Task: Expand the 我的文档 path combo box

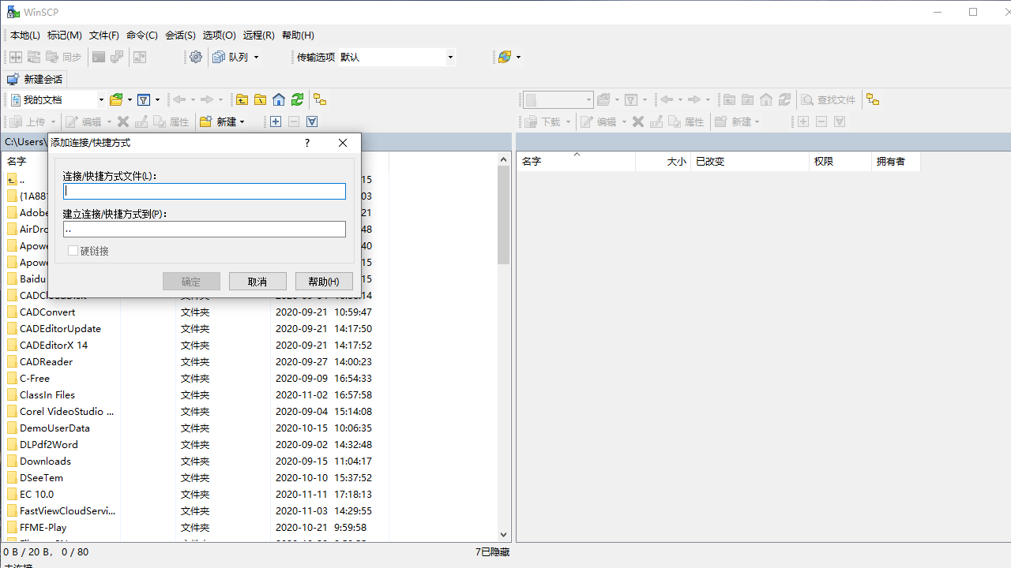Action: click(100, 99)
